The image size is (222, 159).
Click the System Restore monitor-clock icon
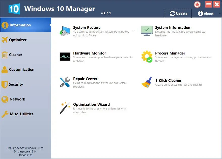point(65,31)
